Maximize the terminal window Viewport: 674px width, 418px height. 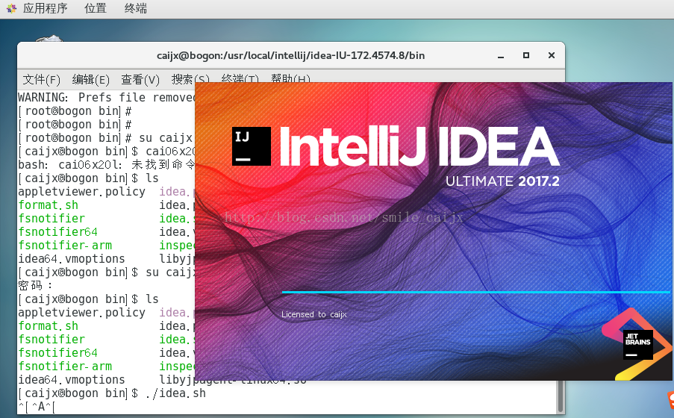[x=525, y=55]
